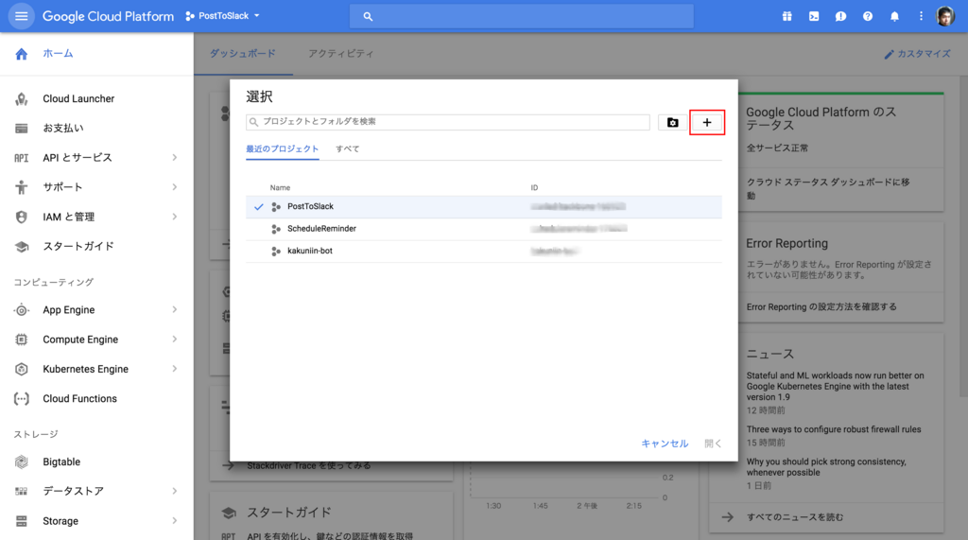Open クラウド ステータス ダッシュボードに移動 link
This screenshot has width=968, height=540.
[x=828, y=188]
